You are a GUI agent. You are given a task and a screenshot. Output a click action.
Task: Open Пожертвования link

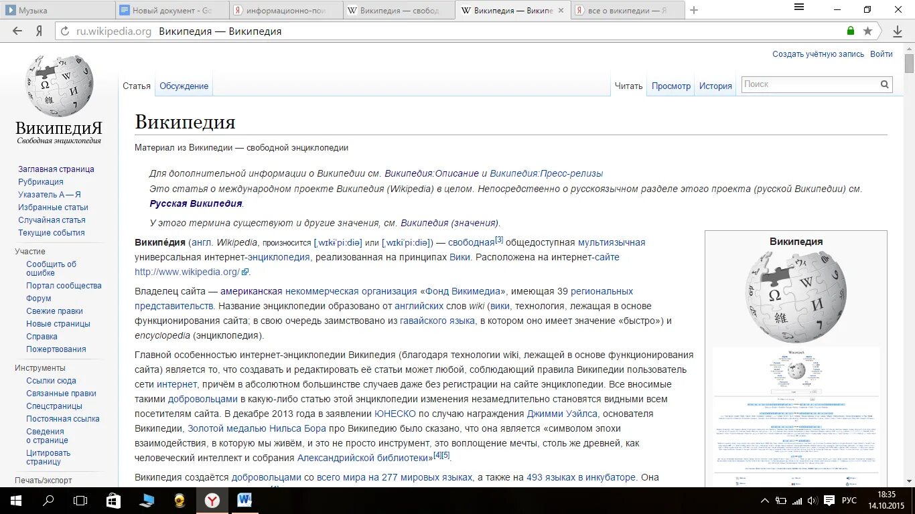pyautogui.click(x=56, y=349)
